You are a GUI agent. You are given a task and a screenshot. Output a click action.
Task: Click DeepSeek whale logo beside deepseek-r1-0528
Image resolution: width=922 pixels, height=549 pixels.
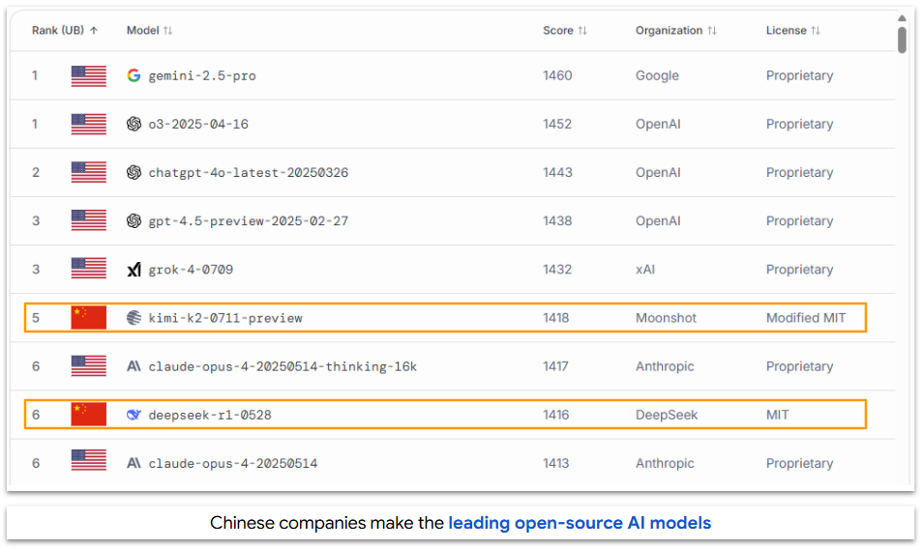[134, 415]
